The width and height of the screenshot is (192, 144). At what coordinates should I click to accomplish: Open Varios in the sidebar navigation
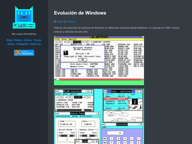(x=11, y=44)
